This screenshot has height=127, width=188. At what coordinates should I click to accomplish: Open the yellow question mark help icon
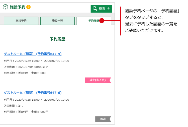coord(28,7)
